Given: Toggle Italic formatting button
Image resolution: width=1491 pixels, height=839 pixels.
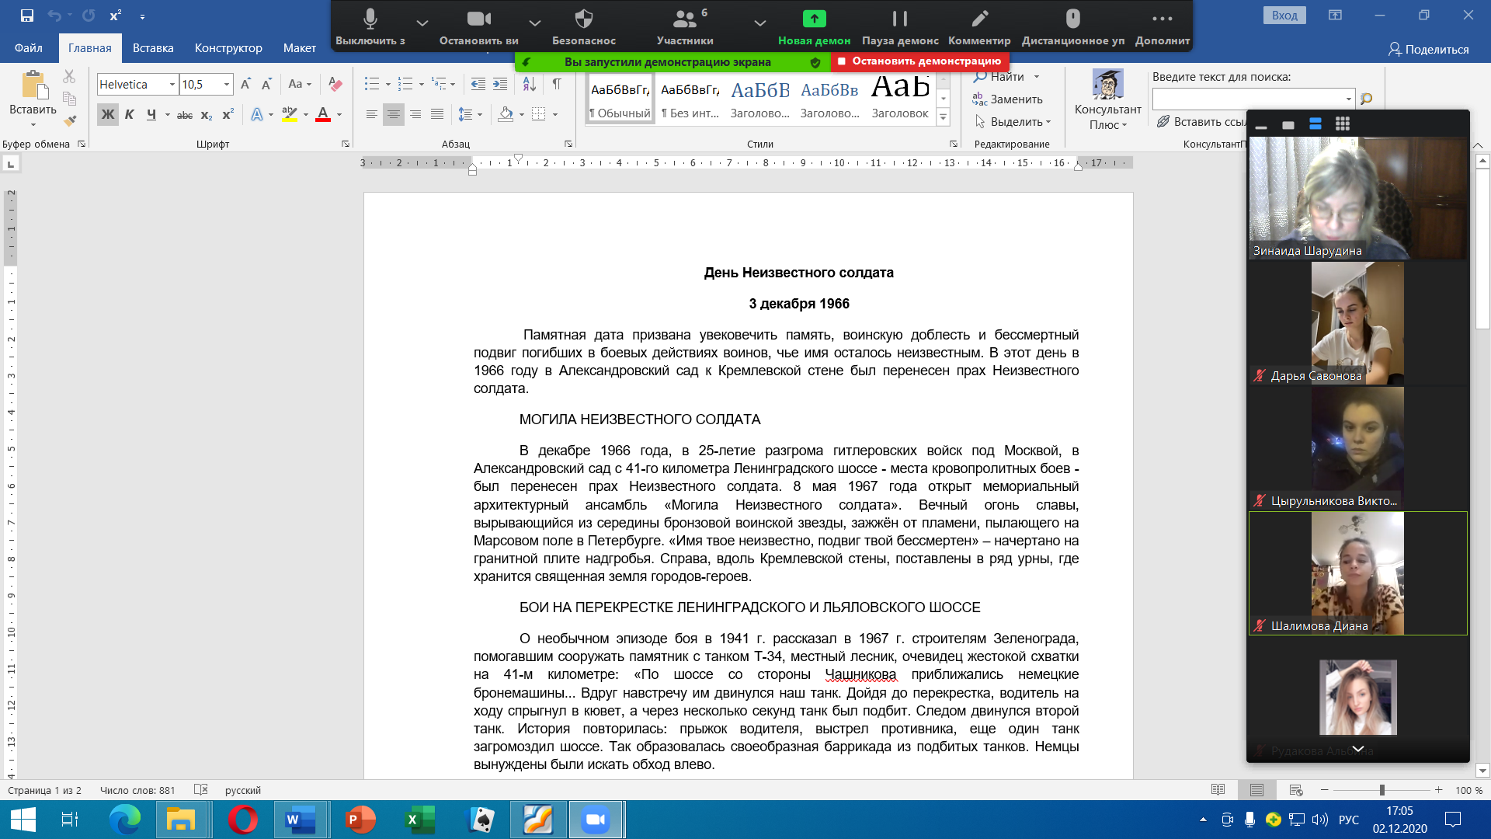Looking at the screenshot, I should [130, 114].
